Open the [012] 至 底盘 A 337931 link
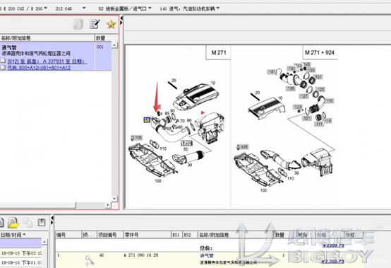 pyautogui.click(x=47, y=62)
